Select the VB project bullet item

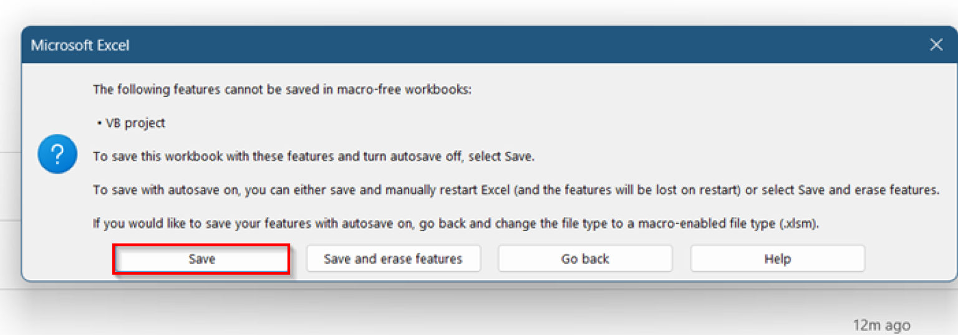click(135, 123)
